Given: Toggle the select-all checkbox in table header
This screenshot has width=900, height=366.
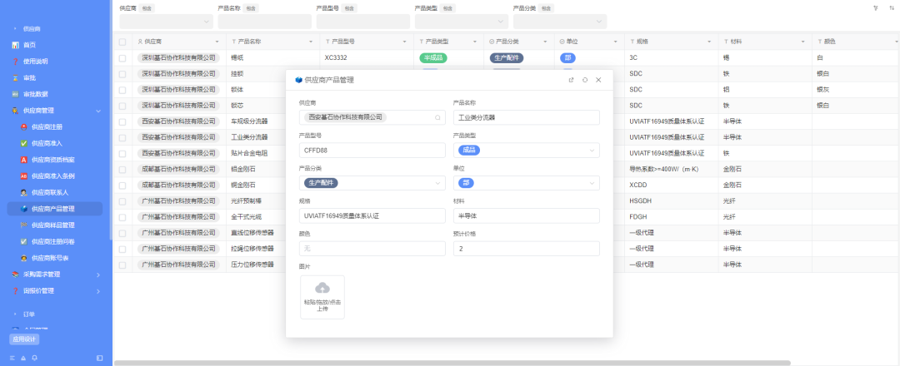Looking at the screenshot, I should point(122,42).
